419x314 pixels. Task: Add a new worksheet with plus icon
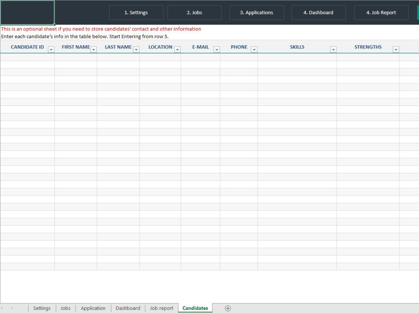pyautogui.click(x=228, y=308)
